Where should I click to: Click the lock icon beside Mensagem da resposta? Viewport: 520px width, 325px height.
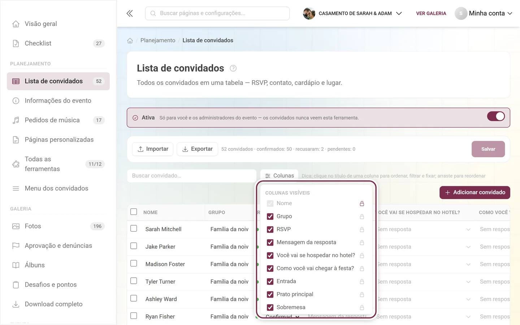[362, 243]
